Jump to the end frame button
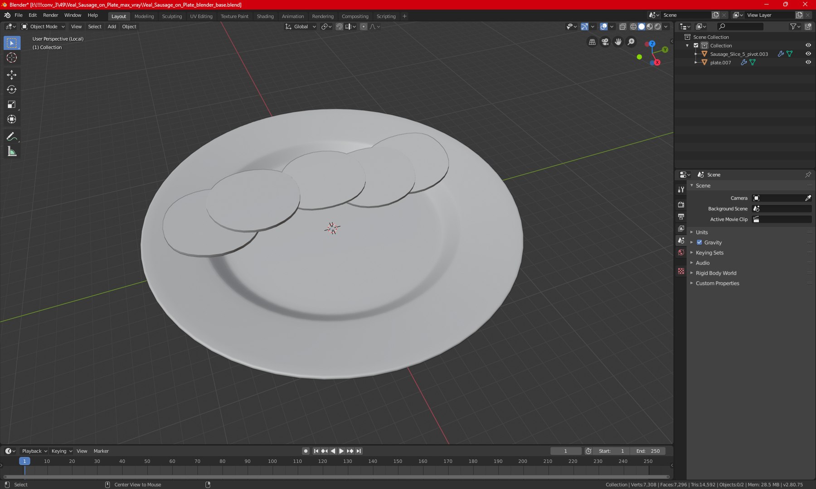Screen dimensions: 816x489 click(359, 451)
